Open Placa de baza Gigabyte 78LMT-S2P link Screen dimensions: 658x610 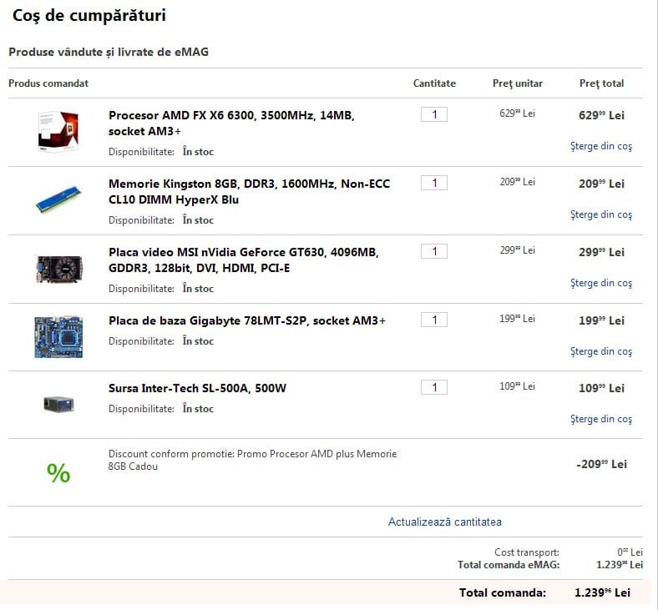247,320
